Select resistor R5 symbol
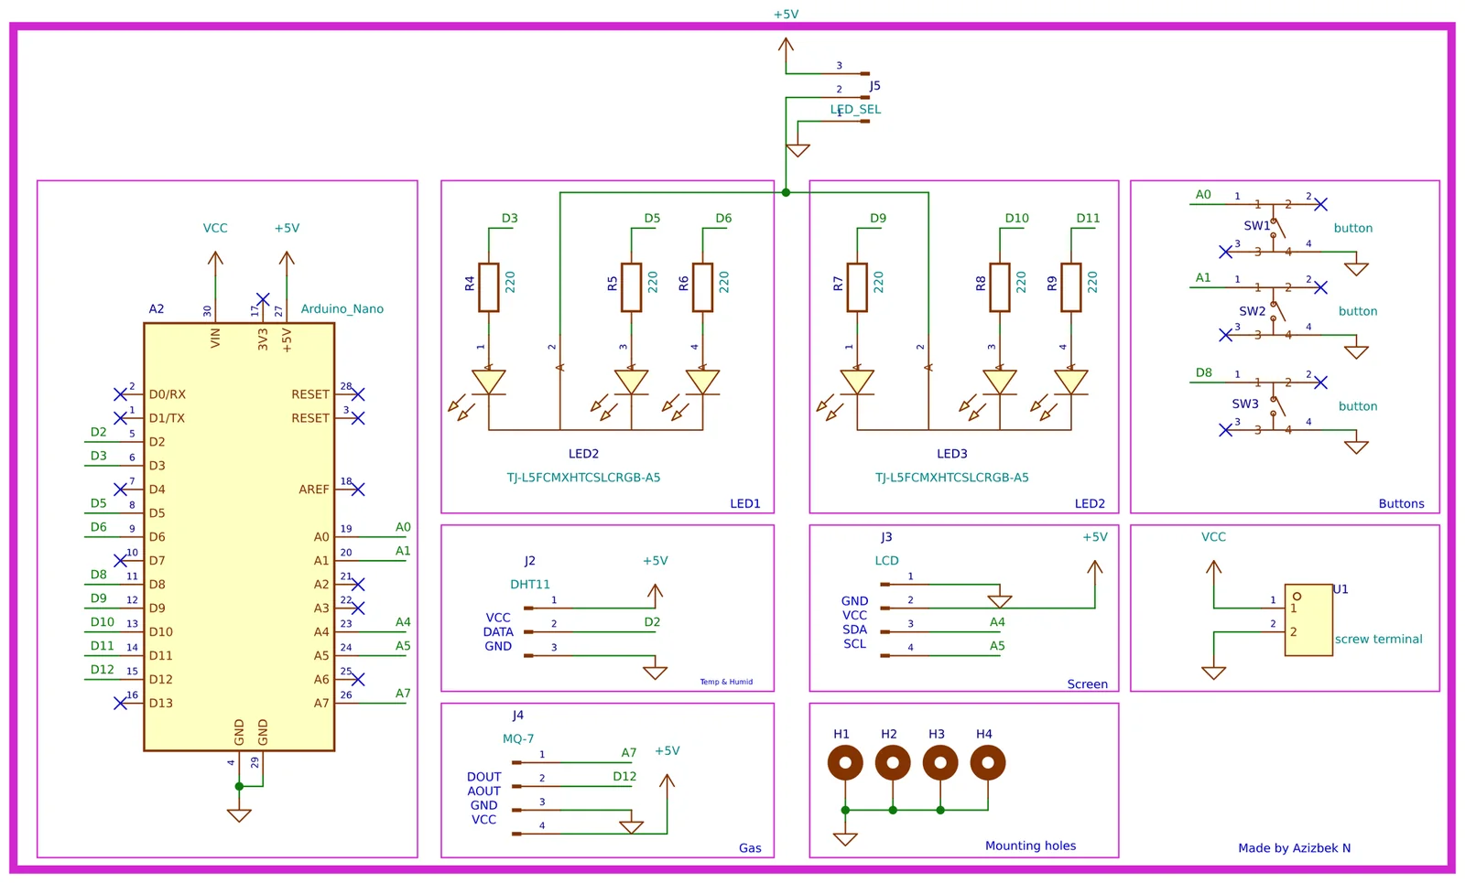The height and width of the screenshot is (883, 1465). pos(632,287)
